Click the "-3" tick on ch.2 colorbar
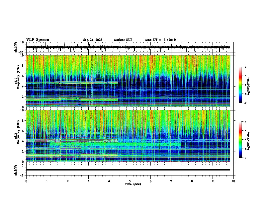 click(245, 122)
